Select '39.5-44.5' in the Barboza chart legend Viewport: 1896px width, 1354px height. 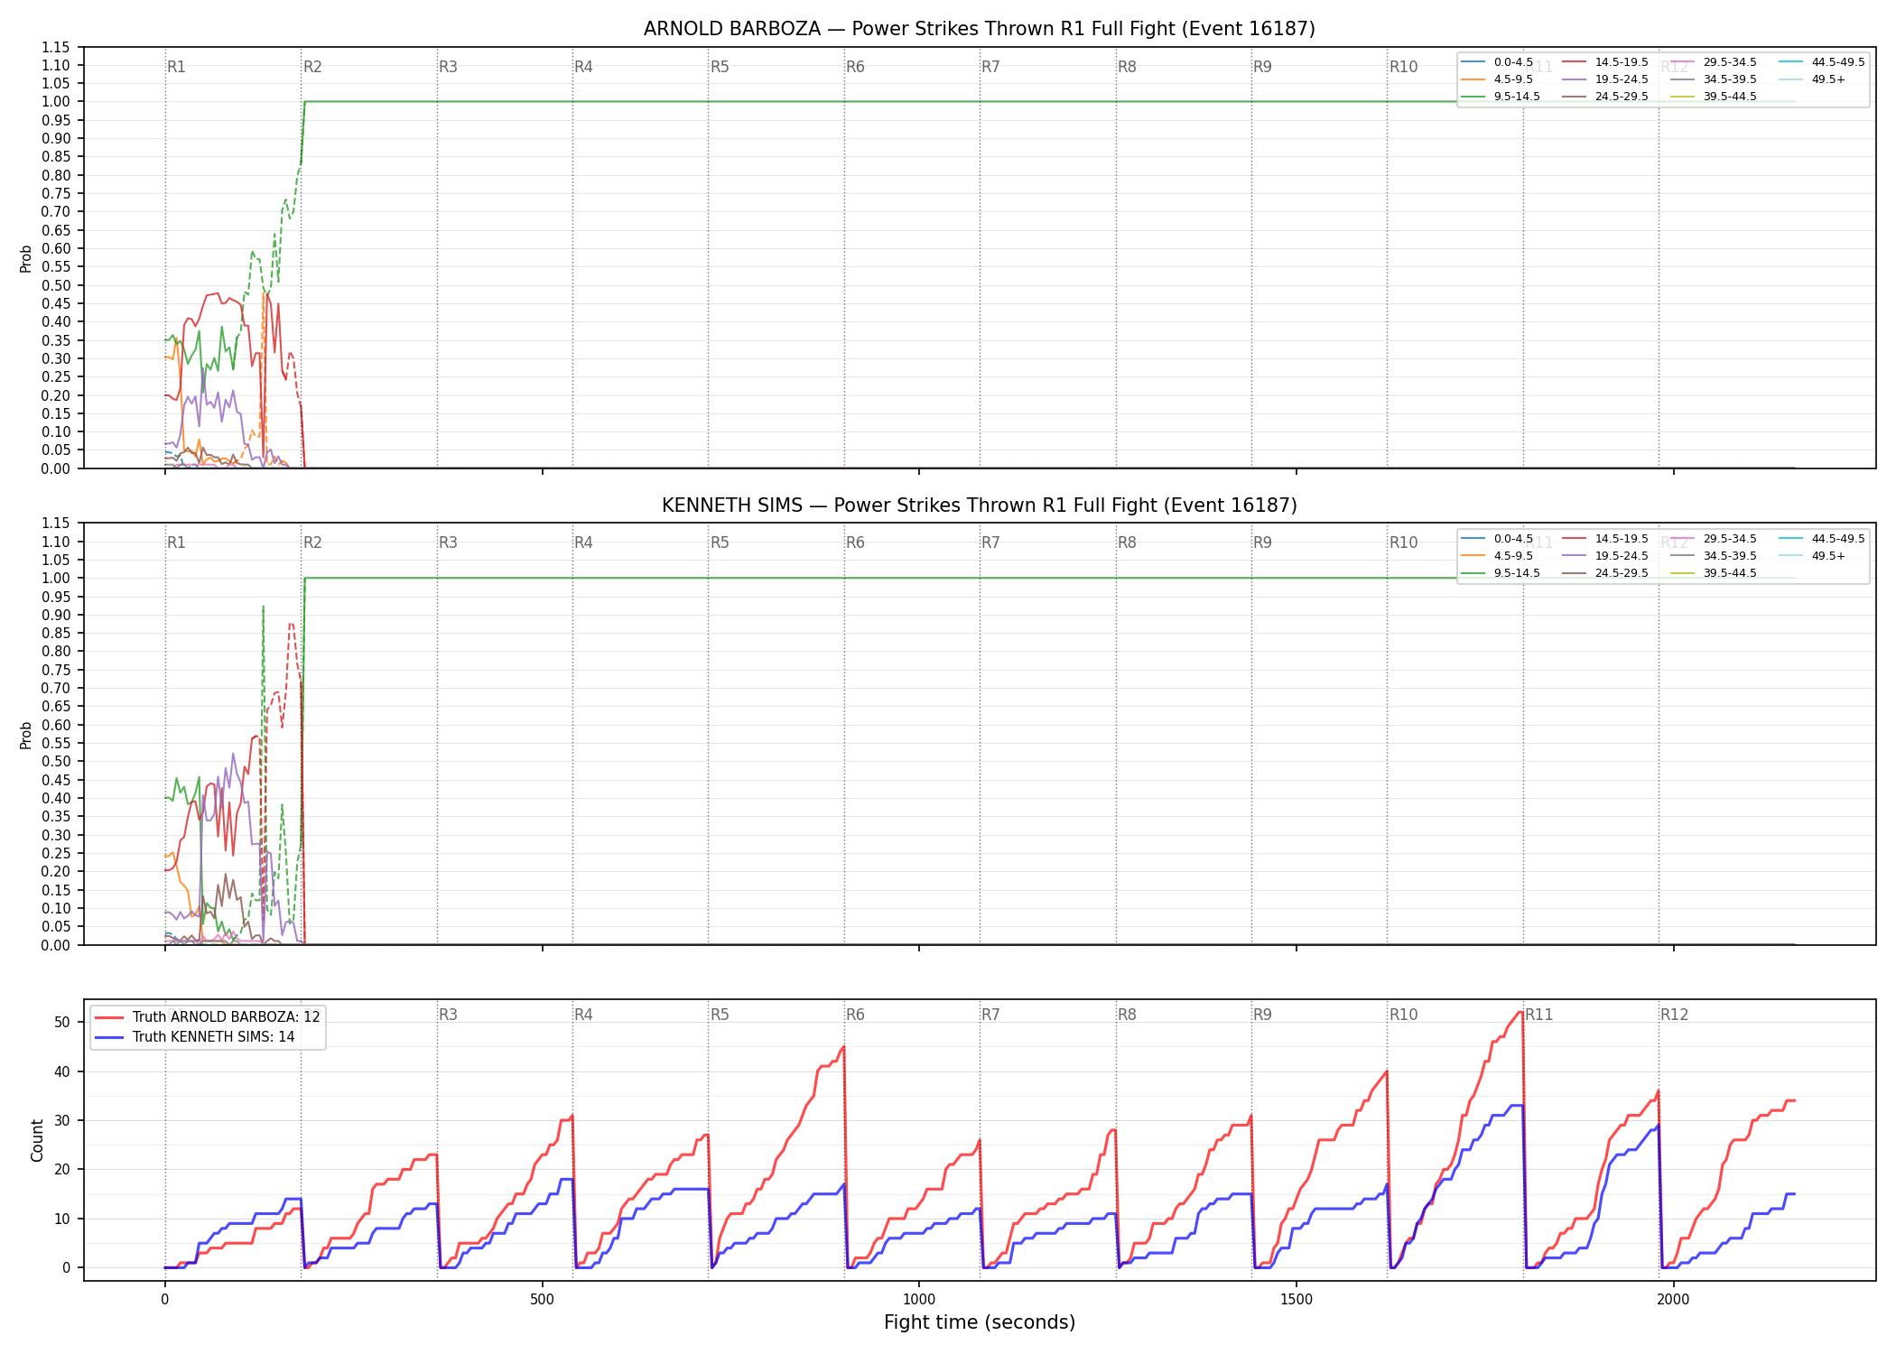[x=1730, y=97]
